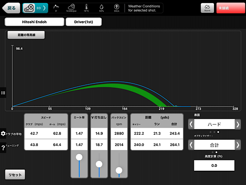Image resolution: width=246 pixels, height=185 pixels.
Task: Click left arrow next to 合計
Action: pyautogui.click(x=191, y=145)
